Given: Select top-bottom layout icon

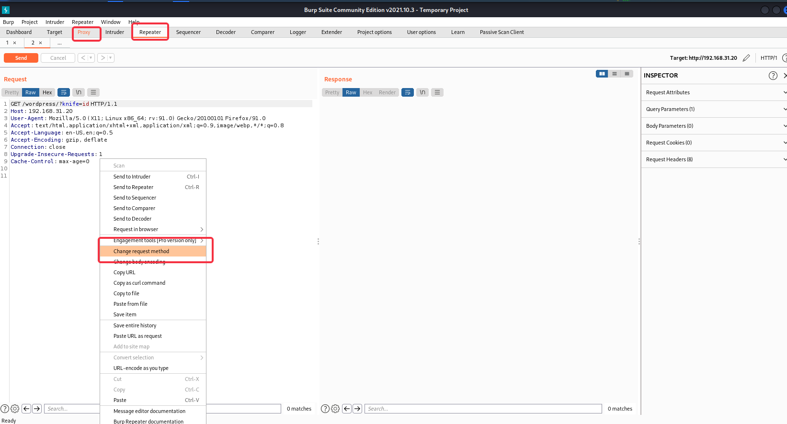Looking at the screenshot, I should pos(615,74).
